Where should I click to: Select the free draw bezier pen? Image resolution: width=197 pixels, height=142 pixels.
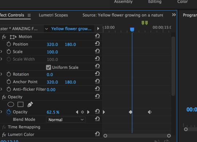[30, 104]
